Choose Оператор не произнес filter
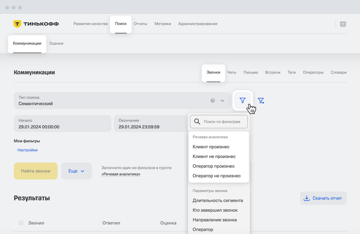 pos(217,176)
